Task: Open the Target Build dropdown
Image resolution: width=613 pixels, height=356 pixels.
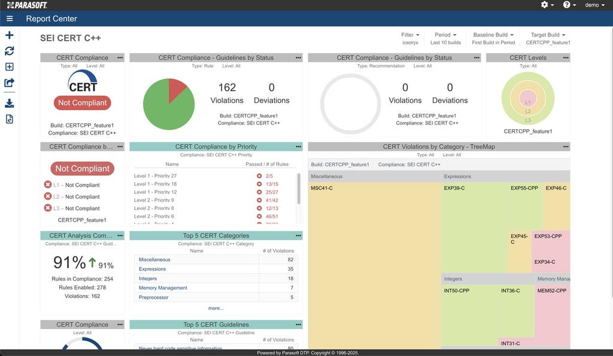Action: click(x=548, y=35)
